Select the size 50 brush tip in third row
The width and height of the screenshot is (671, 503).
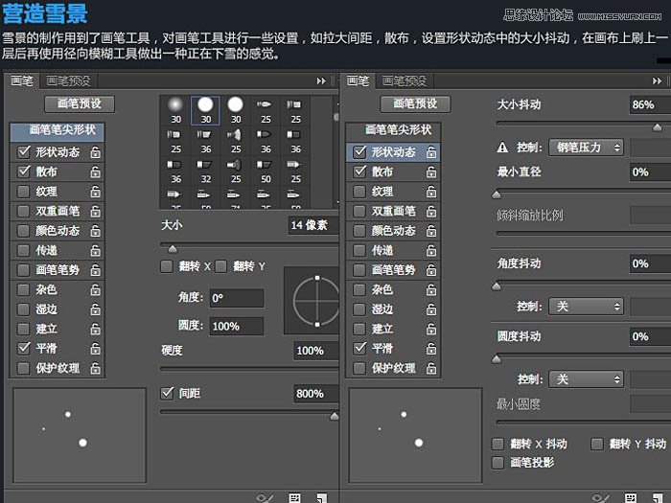(266, 171)
